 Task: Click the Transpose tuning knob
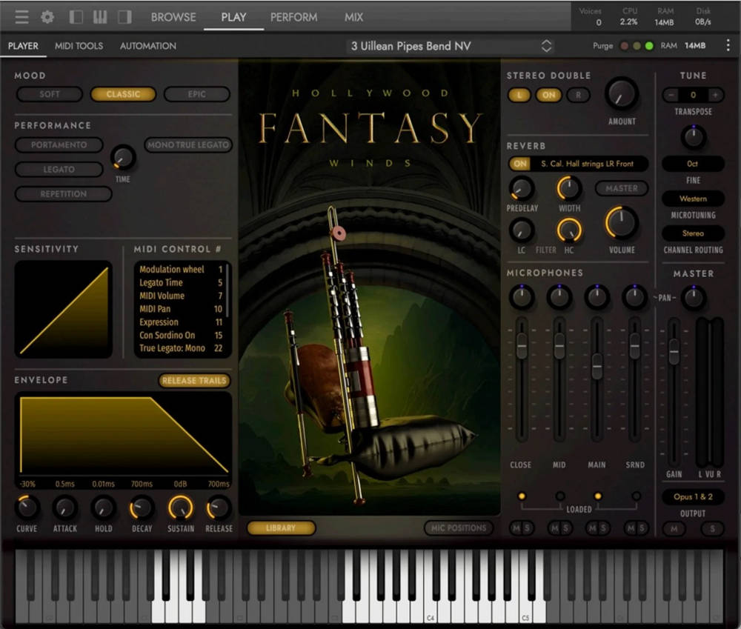693,136
